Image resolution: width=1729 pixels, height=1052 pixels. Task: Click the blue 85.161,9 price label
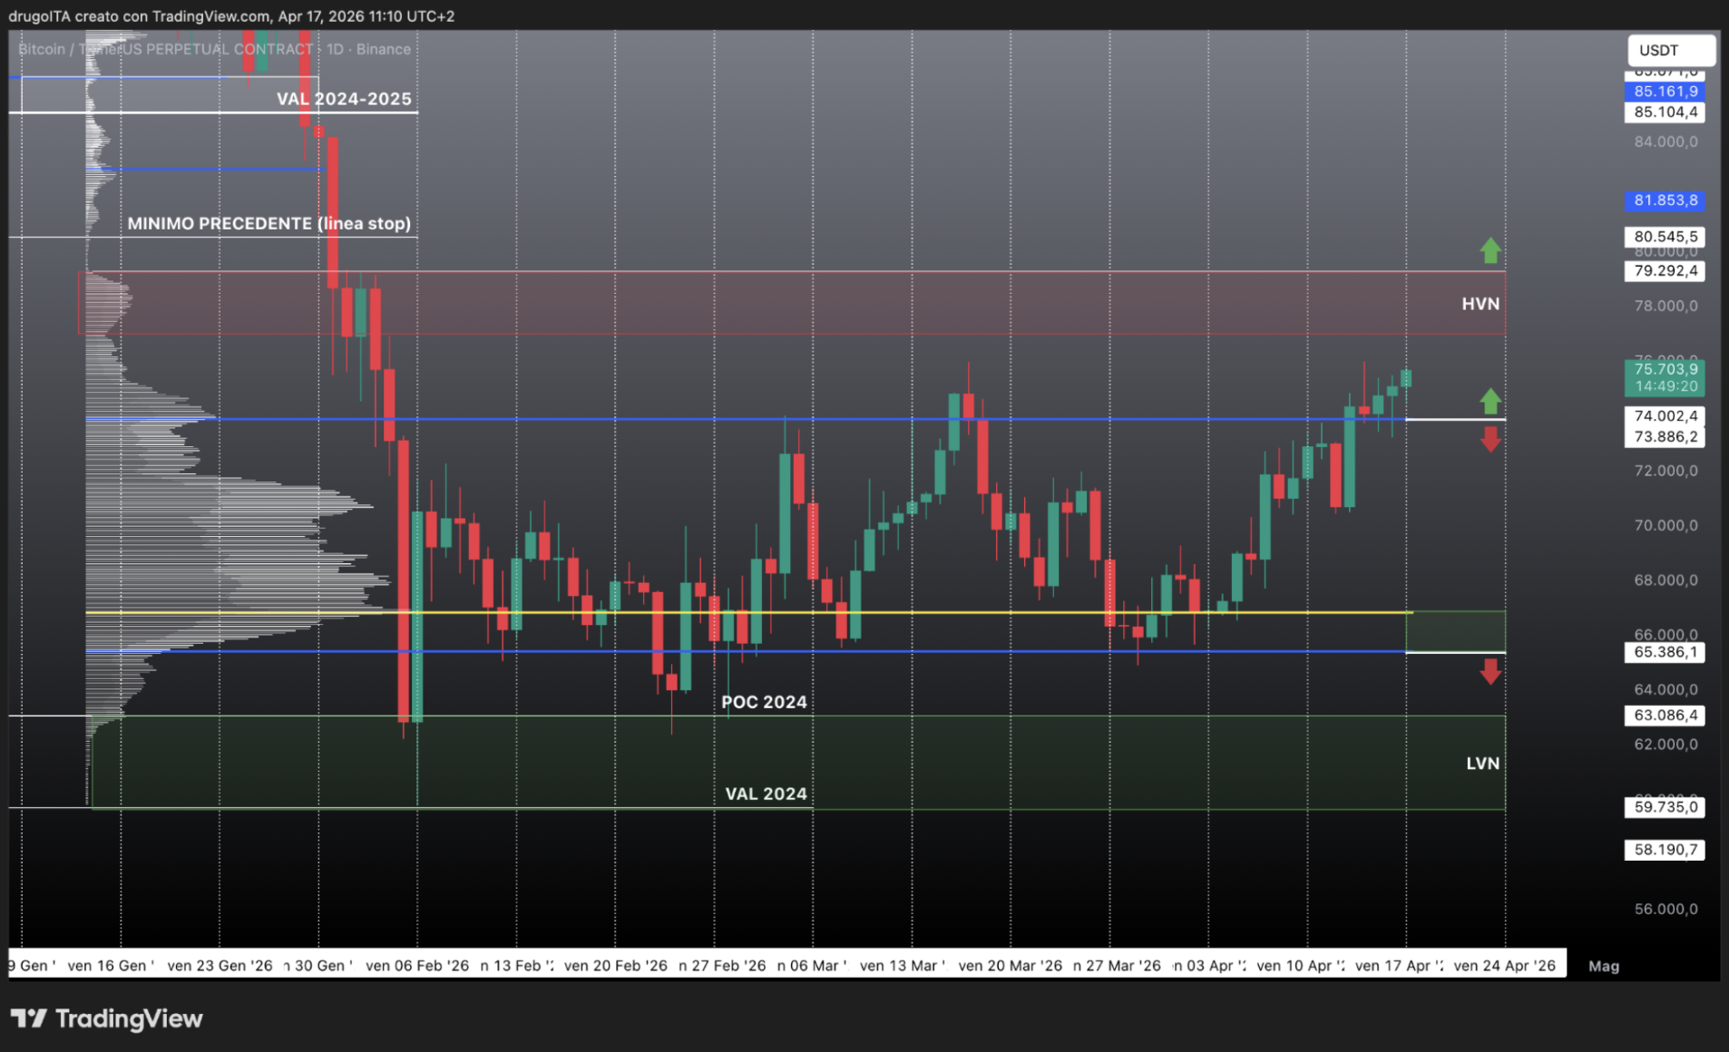click(1665, 92)
